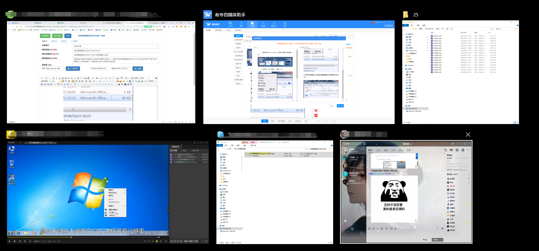Toggle Underline in the browser rich-text editor

tap(60, 78)
